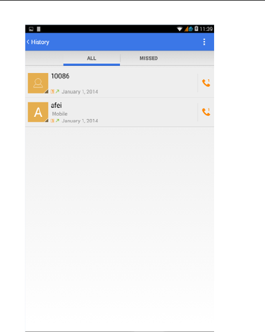265x332 pixels.
Task: Tap the clock showing 11:39
Action: (206, 29)
